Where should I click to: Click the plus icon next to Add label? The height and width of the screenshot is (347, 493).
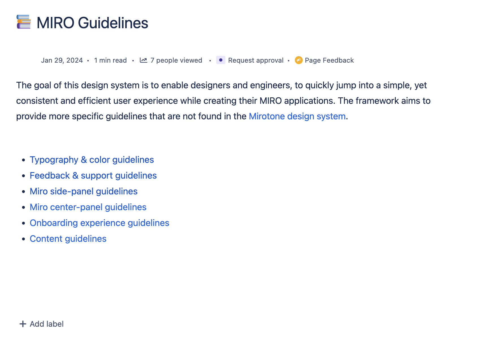(x=23, y=324)
